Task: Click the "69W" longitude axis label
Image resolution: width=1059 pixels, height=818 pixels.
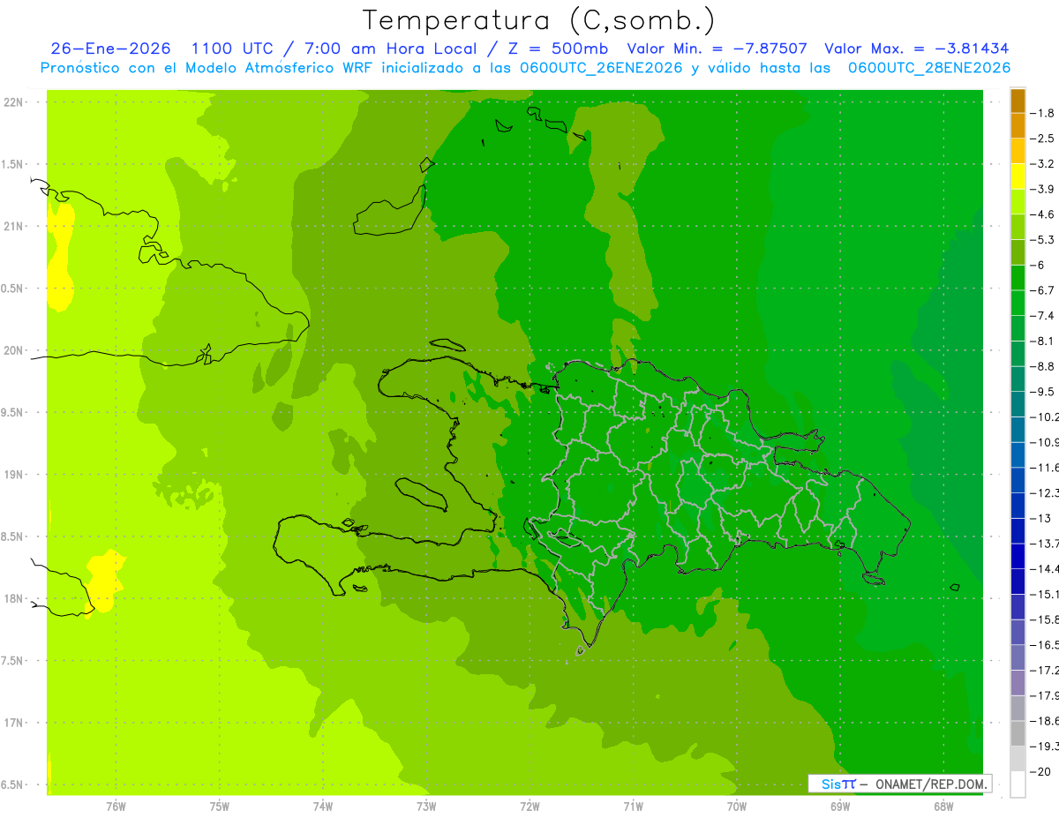Action: pyautogui.click(x=840, y=807)
